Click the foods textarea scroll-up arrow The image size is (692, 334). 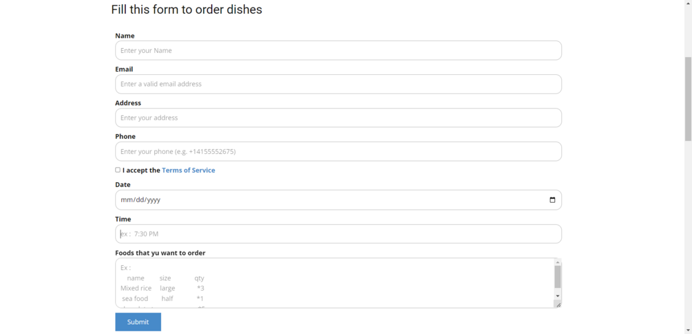pyautogui.click(x=558, y=263)
